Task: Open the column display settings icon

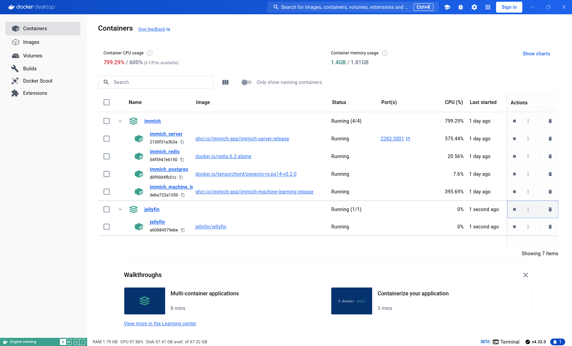Action: point(225,82)
